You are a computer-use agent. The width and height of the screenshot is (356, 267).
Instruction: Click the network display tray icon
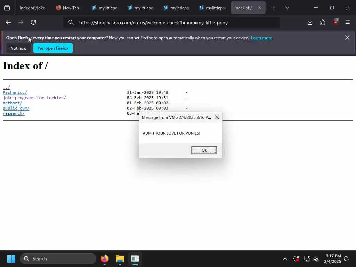coord(307,259)
